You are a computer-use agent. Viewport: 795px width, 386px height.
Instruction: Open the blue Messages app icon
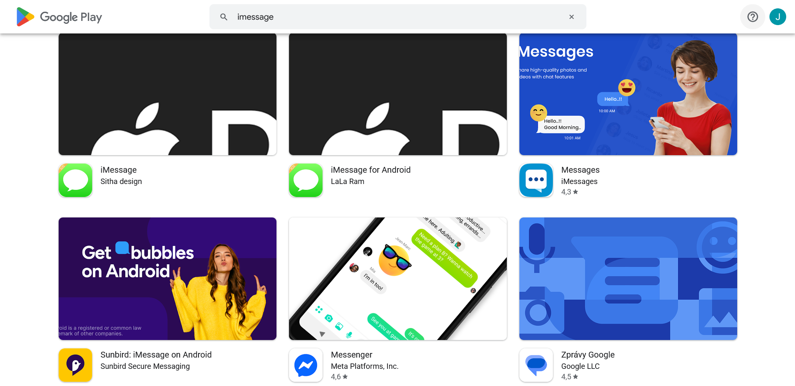coord(536,180)
